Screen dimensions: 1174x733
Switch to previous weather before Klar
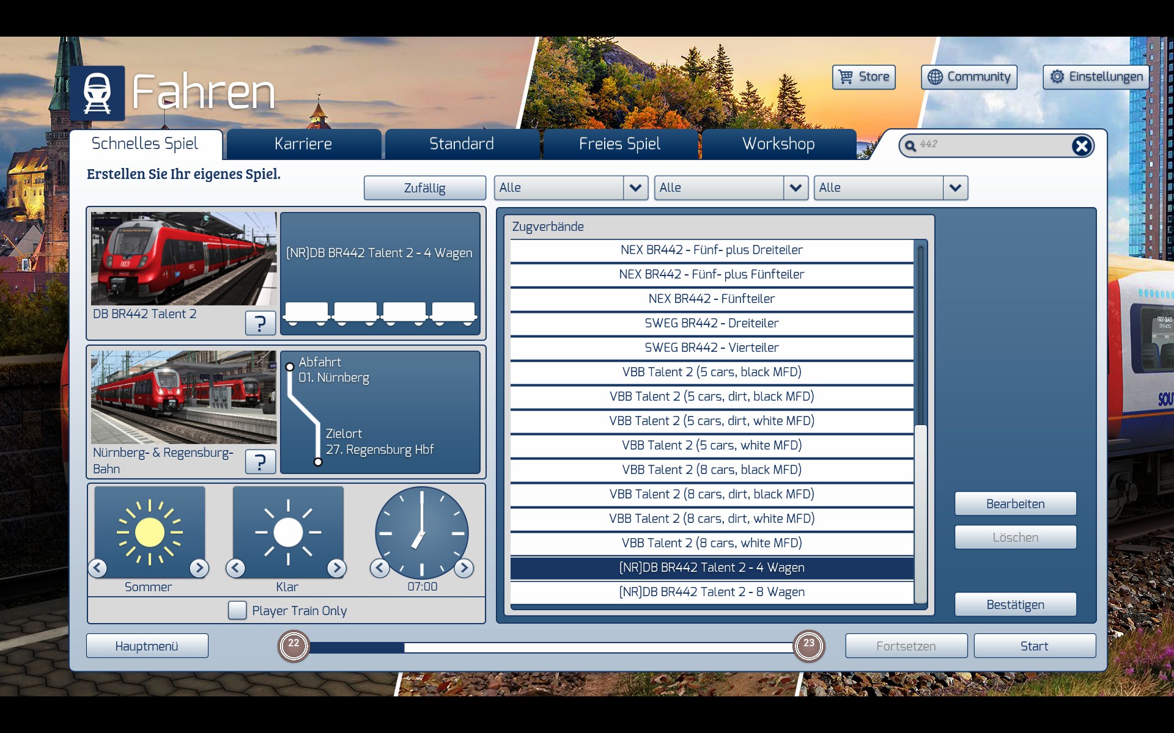point(236,568)
